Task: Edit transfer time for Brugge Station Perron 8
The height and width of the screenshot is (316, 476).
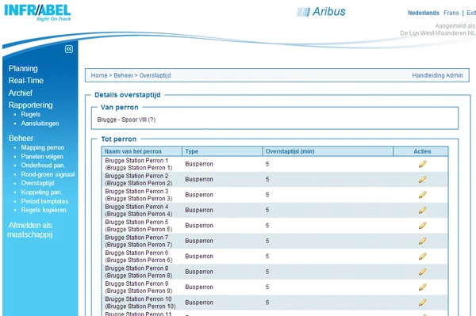Action: 422,272
